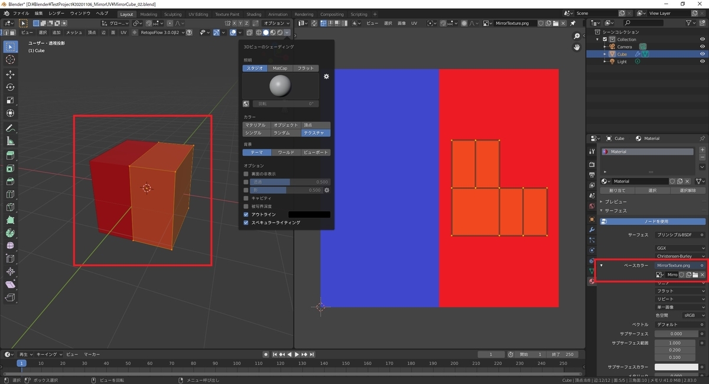Open the レンダー menu
Viewport: 709px width, 384px height.
click(57, 13)
